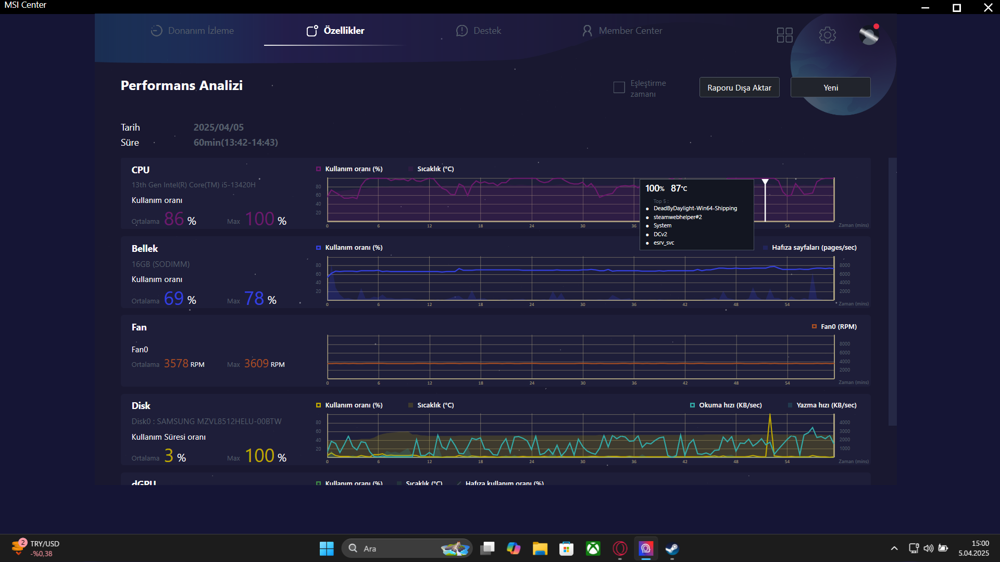Click the Raporu Dışa Aktar button
Viewport: 1000px width, 562px height.
pos(739,87)
